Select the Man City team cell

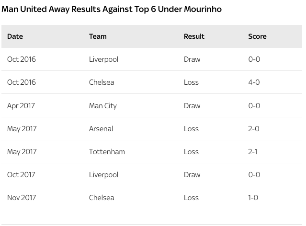pos(103,106)
